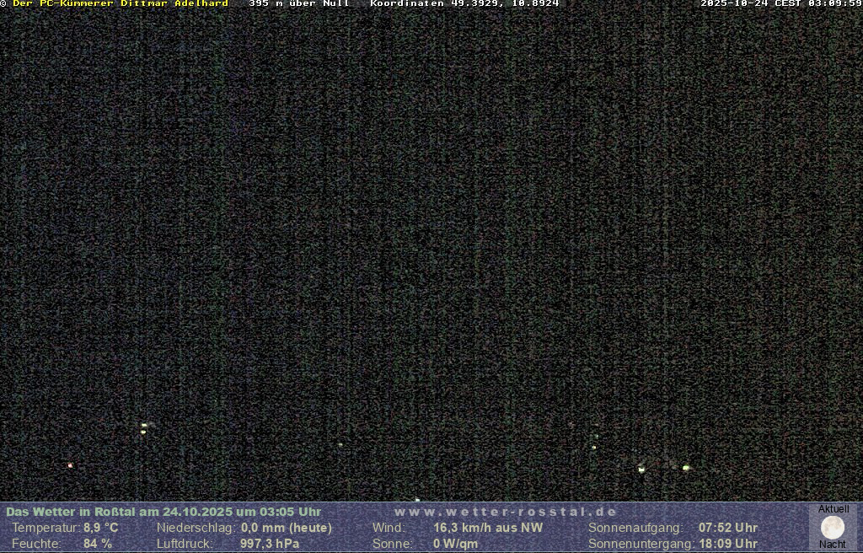Viewport: 863px width, 553px height.
Task: Select the Luftdruck value 997,3 hPa
Action: pyautogui.click(x=270, y=544)
